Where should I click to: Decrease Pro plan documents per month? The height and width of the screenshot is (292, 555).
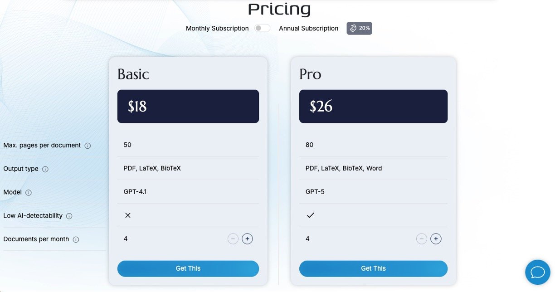click(422, 238)
